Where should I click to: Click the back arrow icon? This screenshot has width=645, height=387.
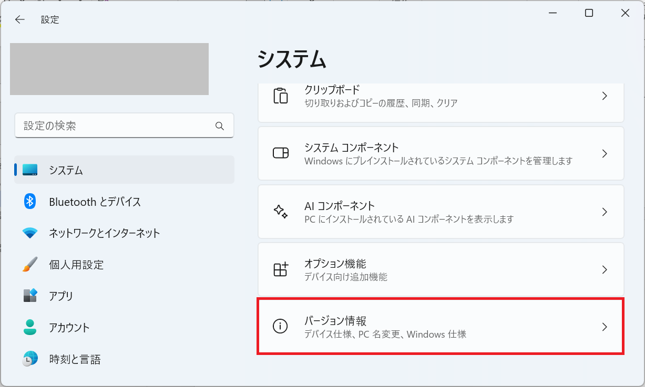click(x=19, y=20)
